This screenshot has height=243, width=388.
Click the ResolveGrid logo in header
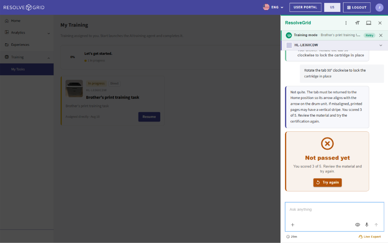point(24,7)
